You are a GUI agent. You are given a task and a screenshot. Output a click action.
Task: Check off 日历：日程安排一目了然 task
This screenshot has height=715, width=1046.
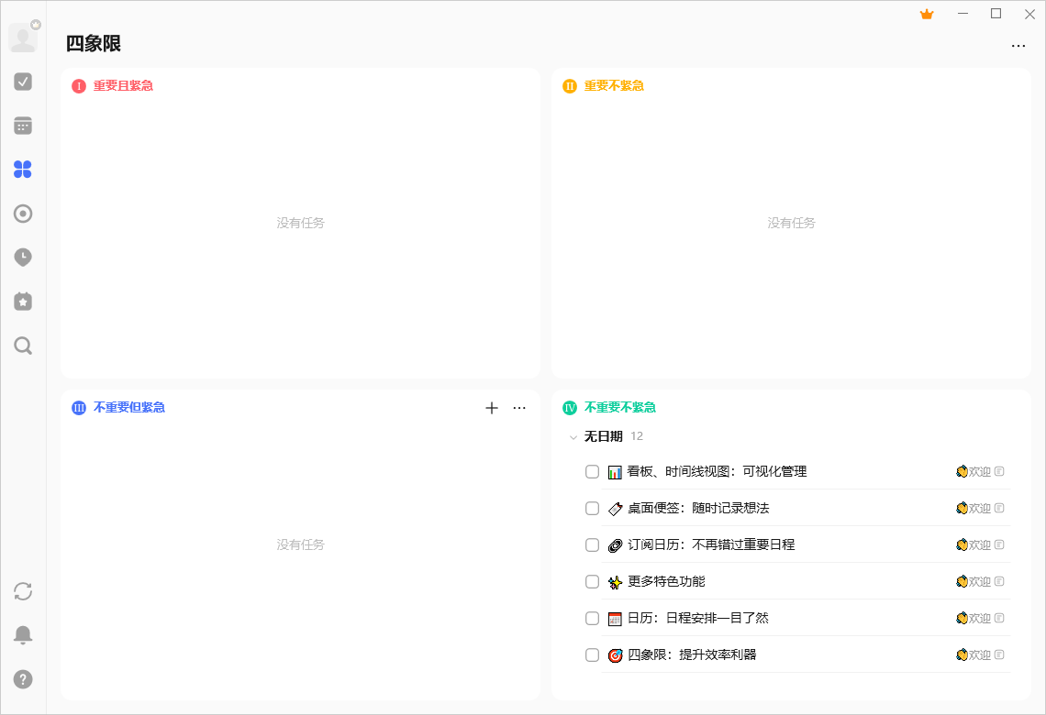click(x=593, y=619)
